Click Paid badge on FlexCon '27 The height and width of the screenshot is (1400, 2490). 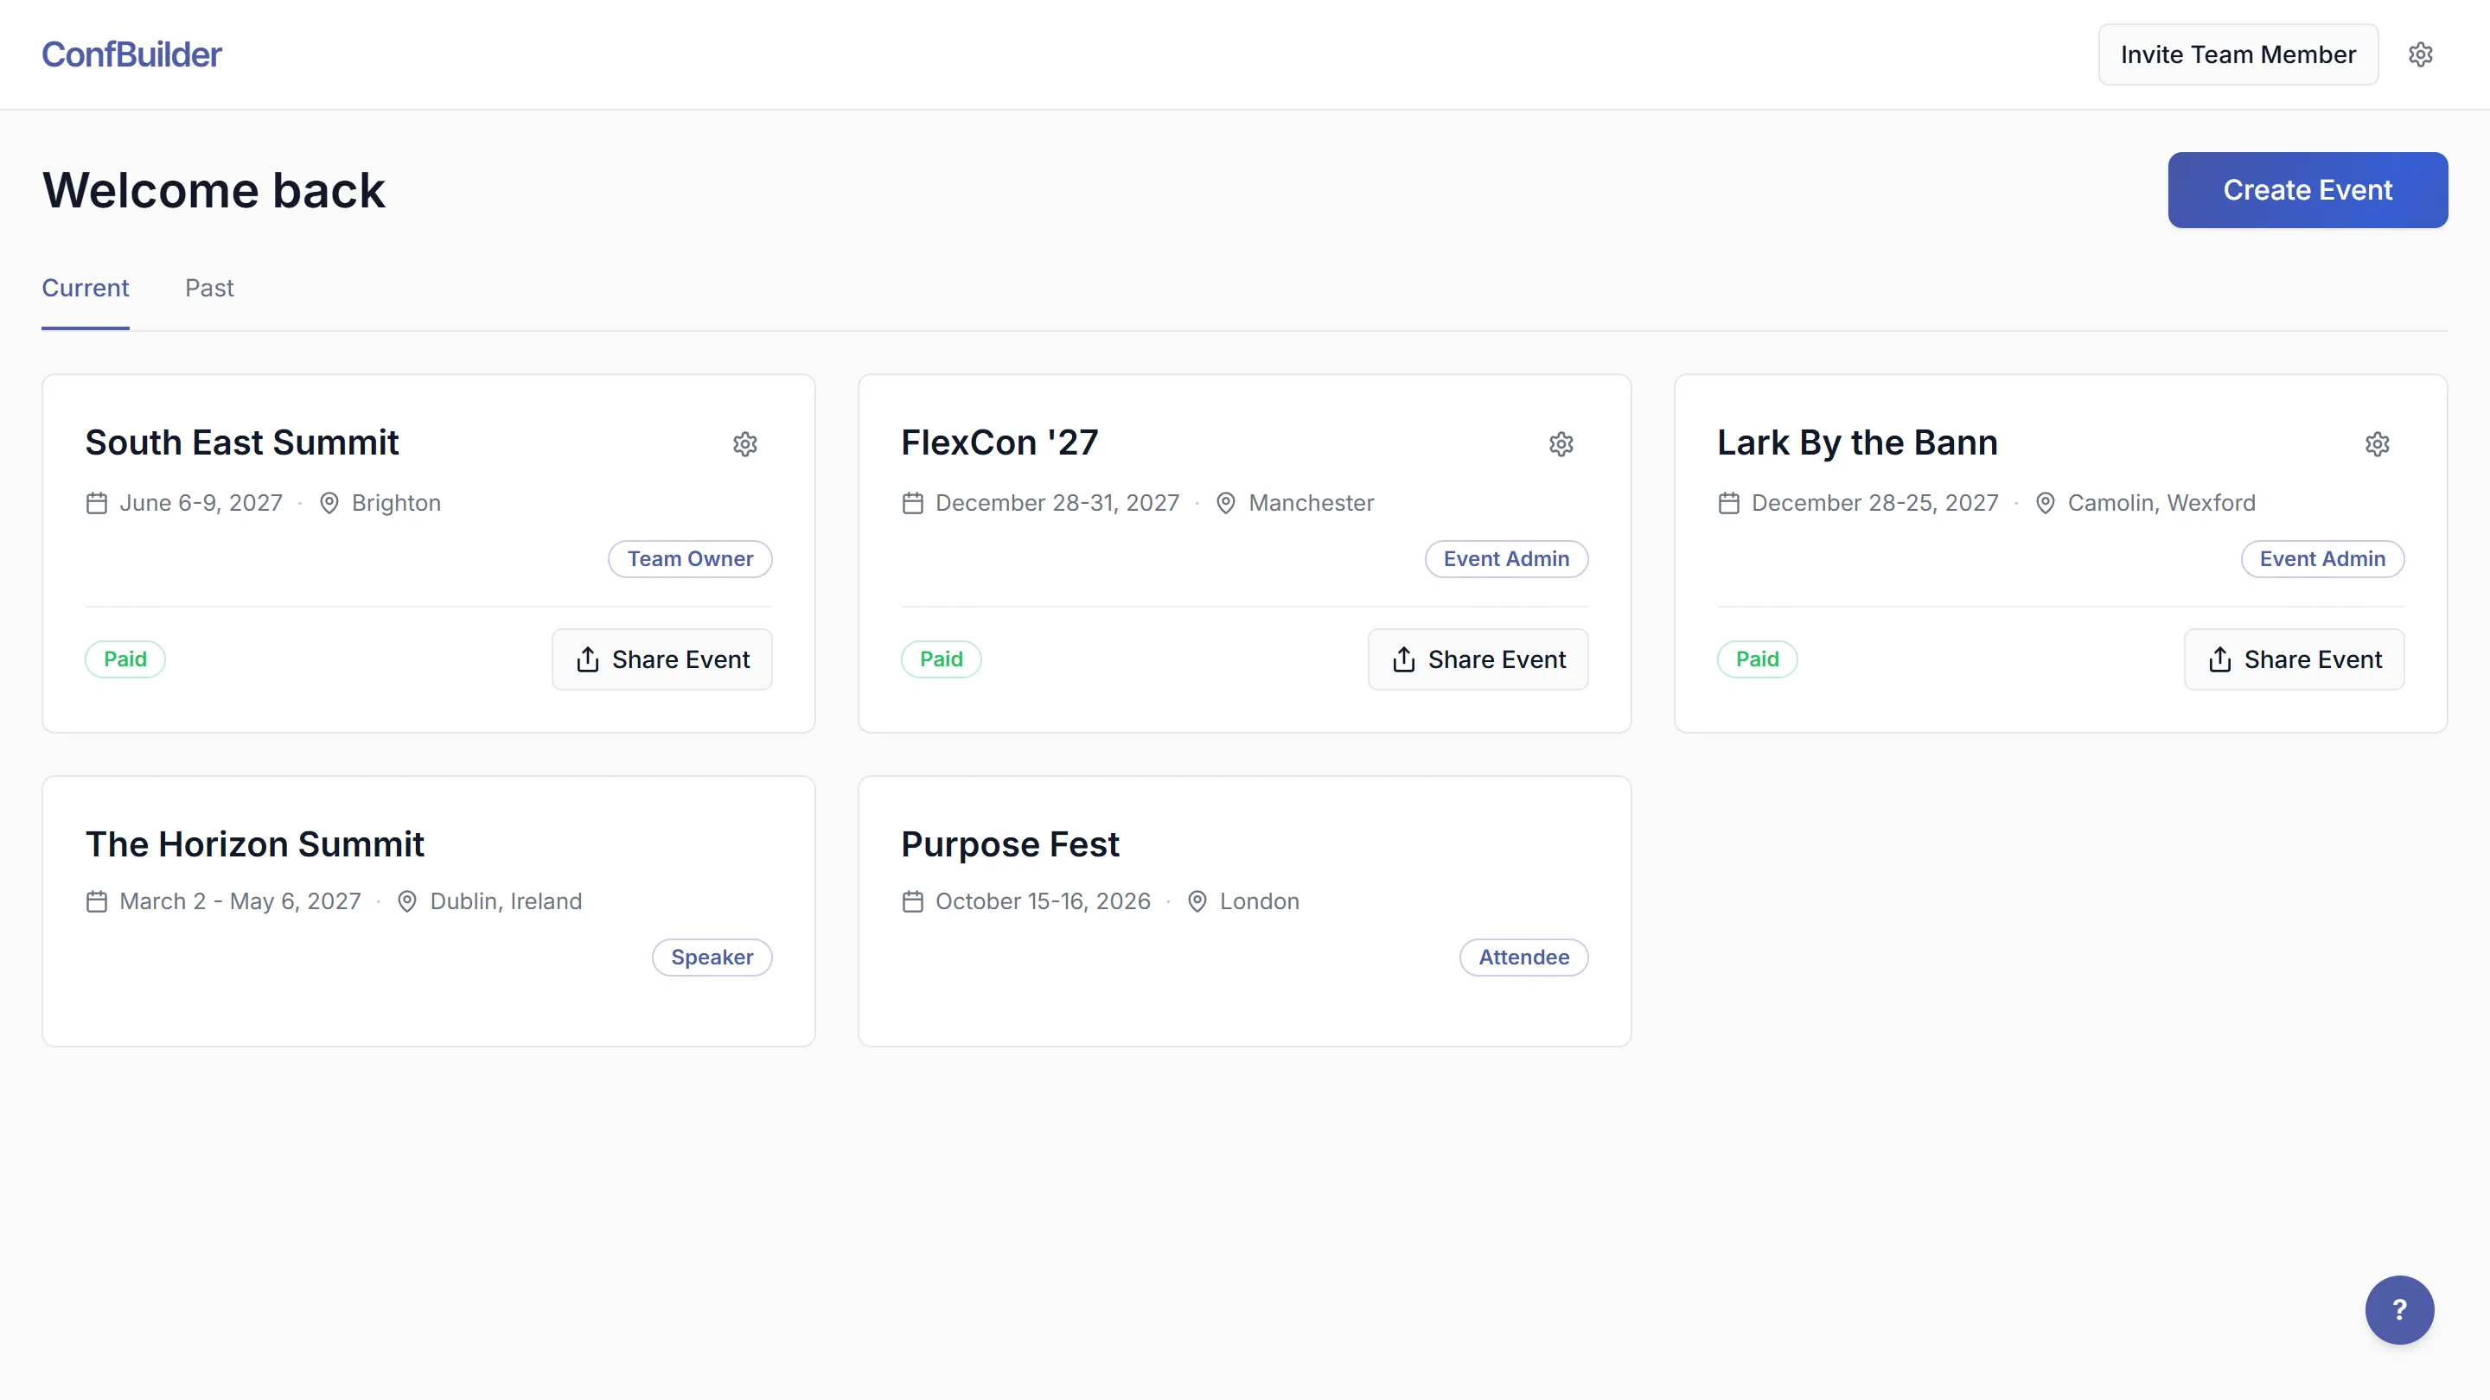pyautogui.click(x=942, y=659)
